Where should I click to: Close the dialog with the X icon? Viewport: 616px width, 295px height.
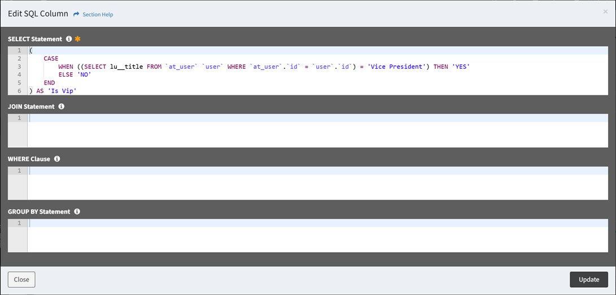point(605,12)
